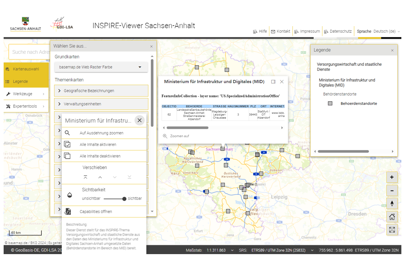The width and height of the screenshot is (405, 269).
Task: Zoom in with the plus button
Action: 392,178
